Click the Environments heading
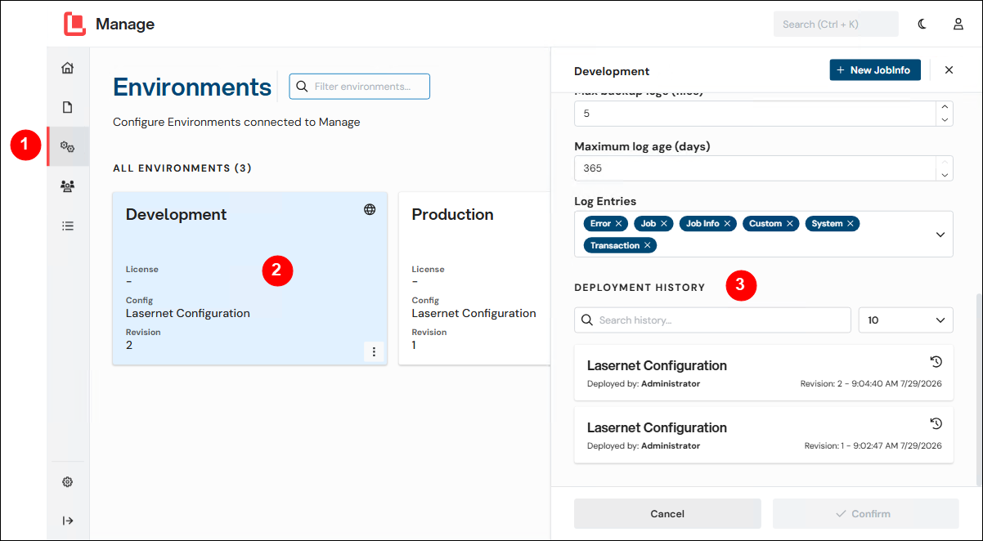 [192, 87]
